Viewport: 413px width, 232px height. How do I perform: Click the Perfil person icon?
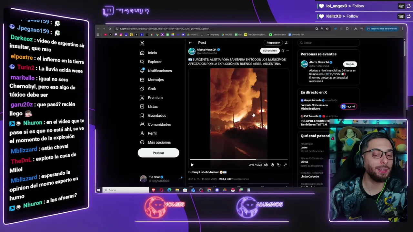[142, 133]
